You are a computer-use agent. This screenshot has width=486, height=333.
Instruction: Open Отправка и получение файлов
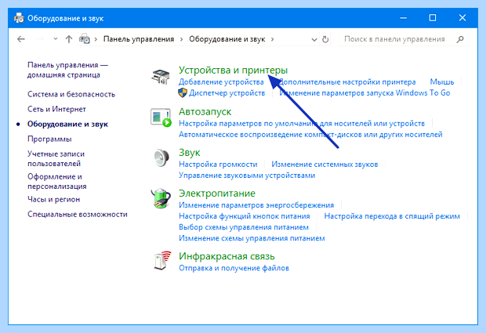[234, 268]
